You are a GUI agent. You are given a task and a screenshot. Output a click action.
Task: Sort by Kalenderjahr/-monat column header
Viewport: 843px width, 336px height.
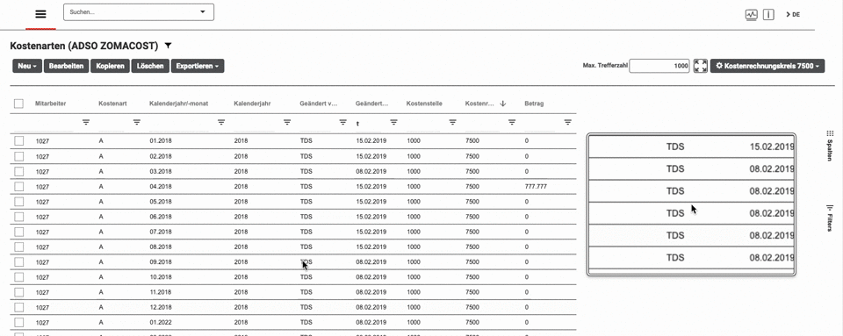click(x=178, y=104)
